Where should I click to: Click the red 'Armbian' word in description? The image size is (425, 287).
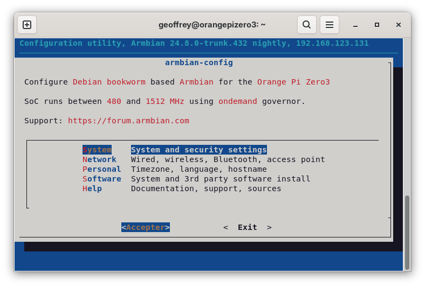click(196, 82)
